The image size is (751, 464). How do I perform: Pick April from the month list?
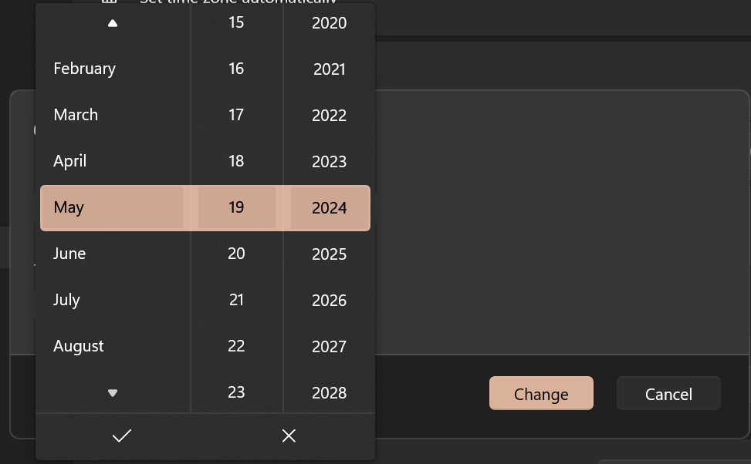(x=70, y=161)
